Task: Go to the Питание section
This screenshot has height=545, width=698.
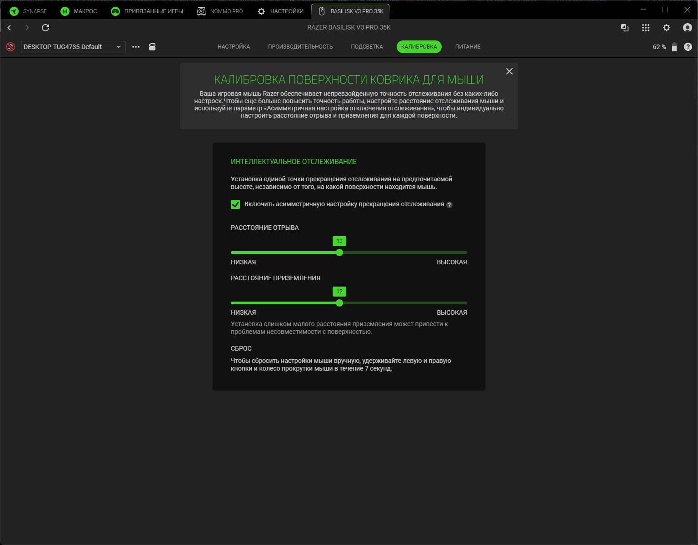Action: point(468,47)
